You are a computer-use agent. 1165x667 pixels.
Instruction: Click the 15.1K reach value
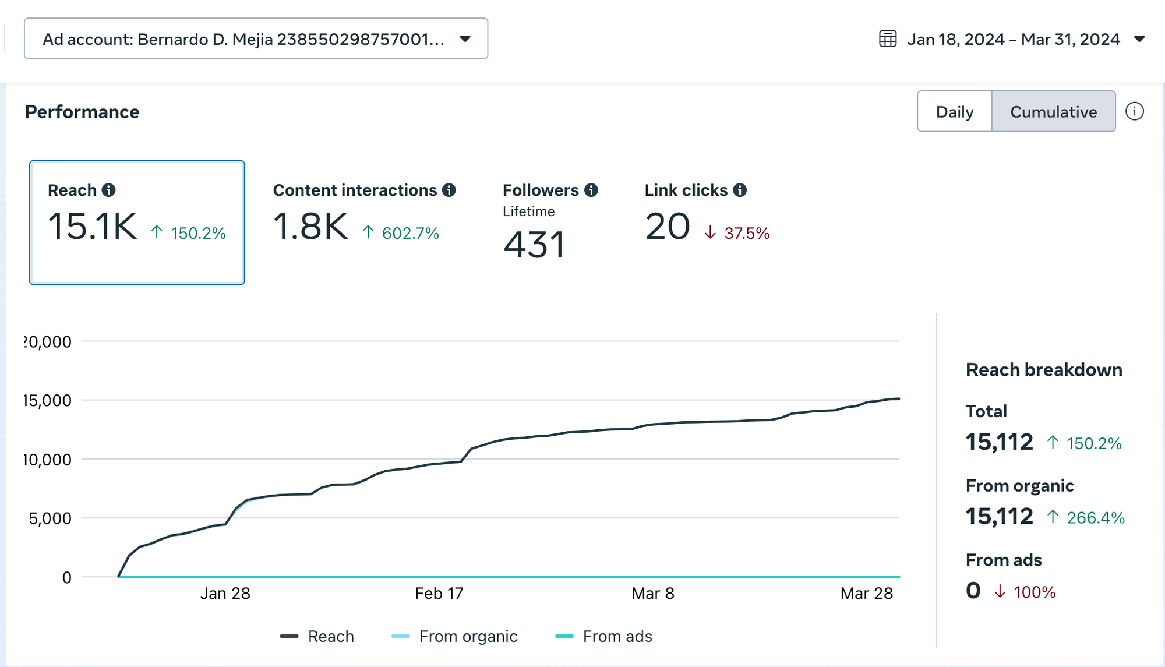tap(93, 226)
